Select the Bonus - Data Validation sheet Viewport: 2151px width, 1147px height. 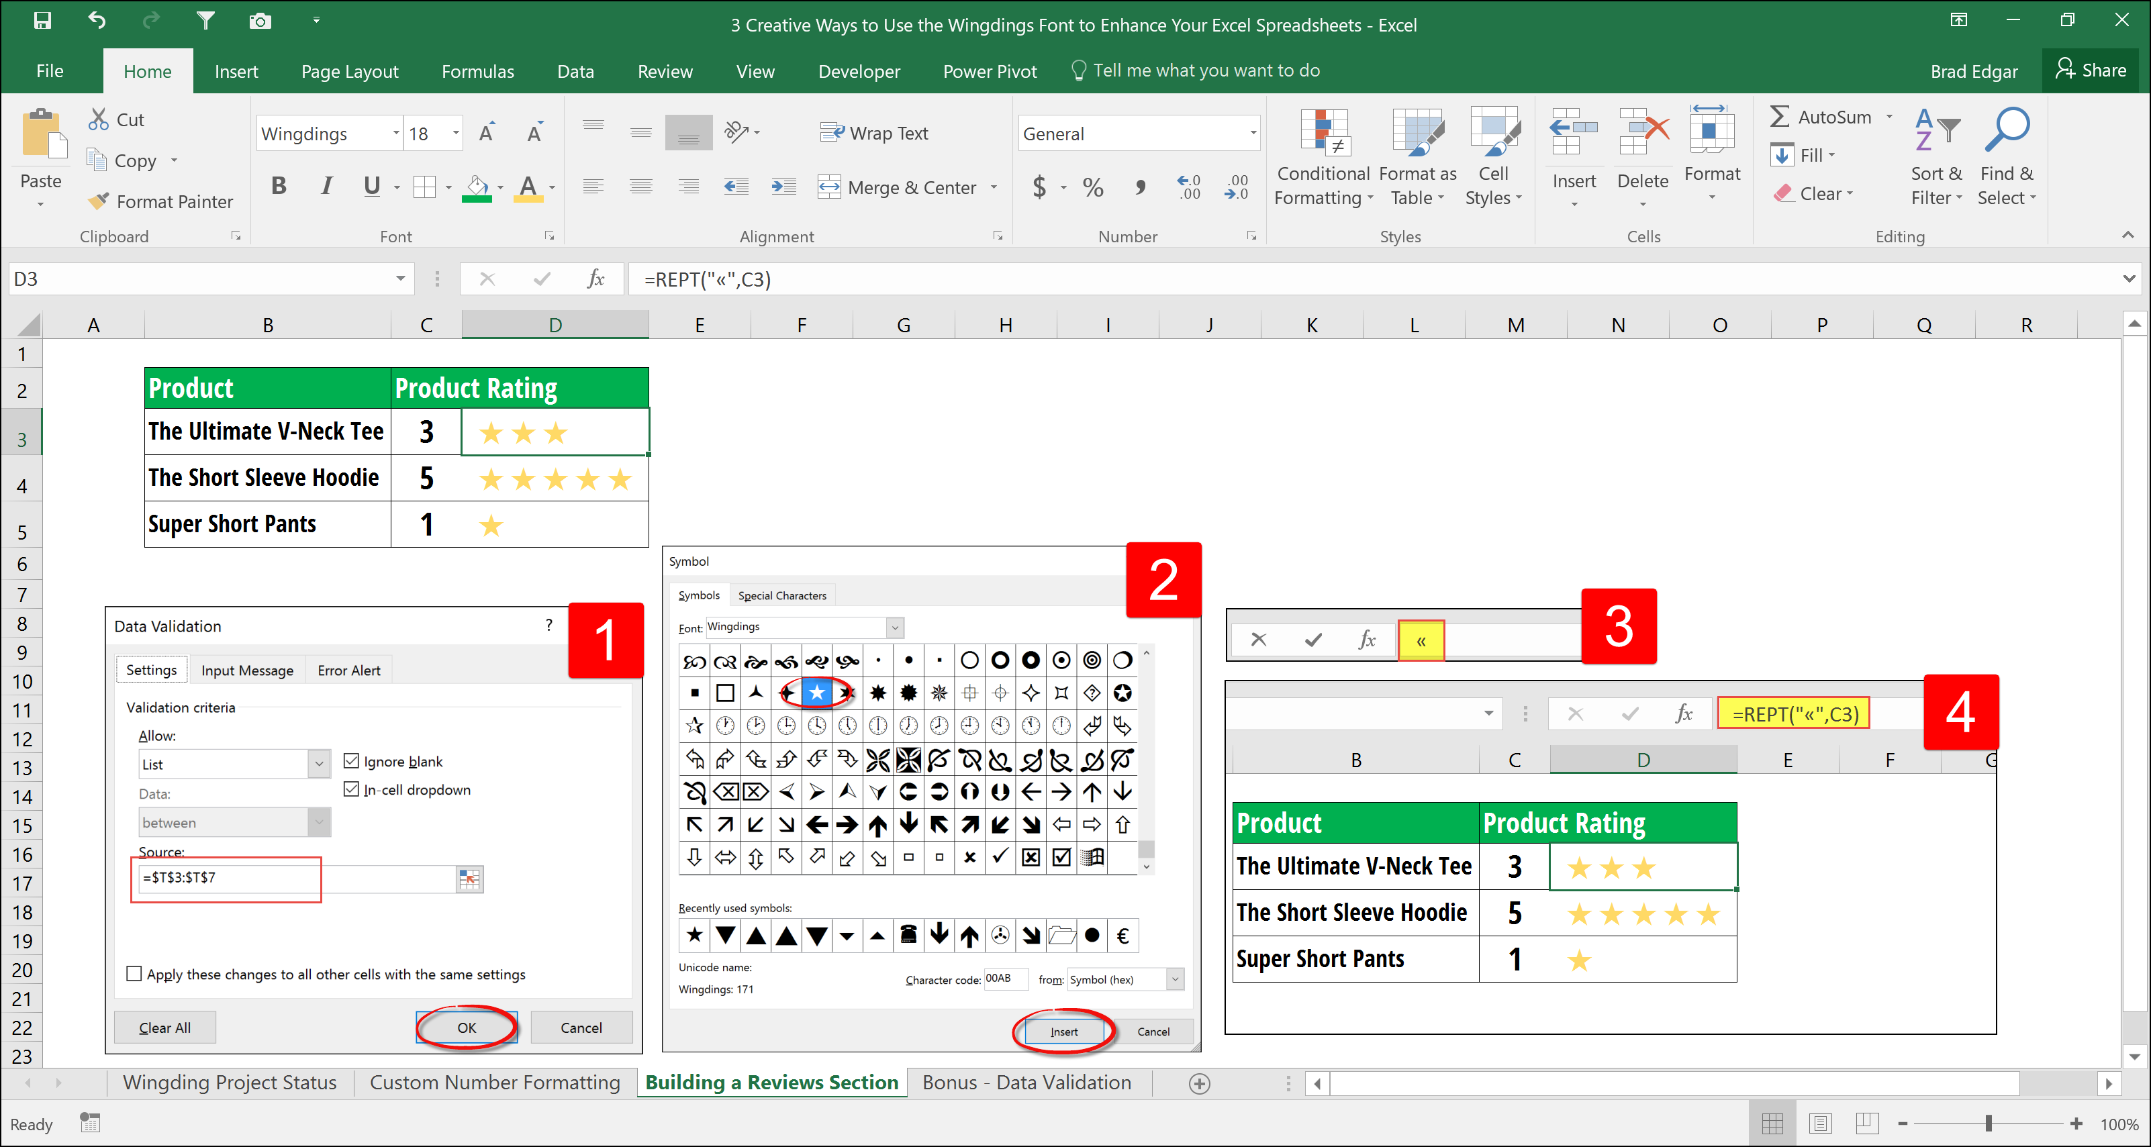[x=1026, y=1083]
